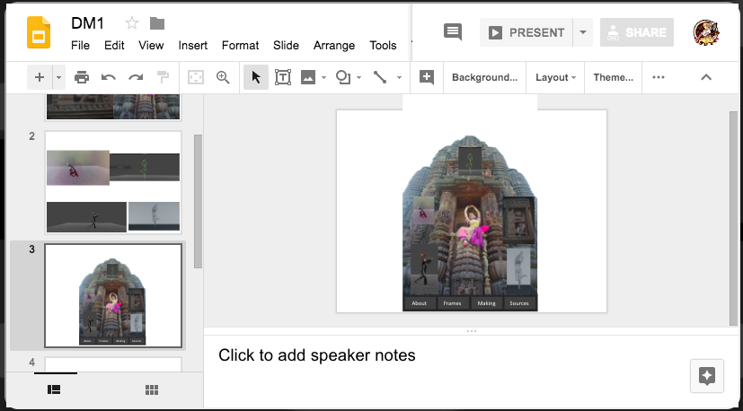Click the Explore button
Image resolution: width=743 pixels, height=411 pixels.
[706, 376]
